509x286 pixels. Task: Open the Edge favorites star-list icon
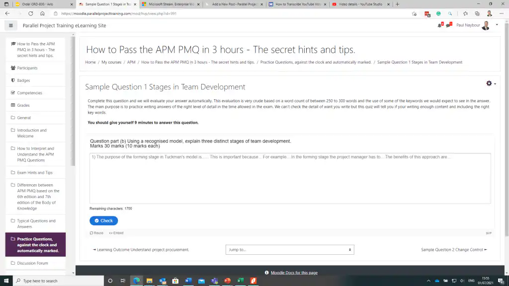(x=465, y=13)
